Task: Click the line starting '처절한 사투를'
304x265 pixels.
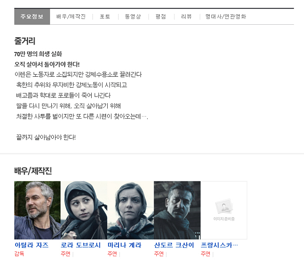Action: point(82,116)
